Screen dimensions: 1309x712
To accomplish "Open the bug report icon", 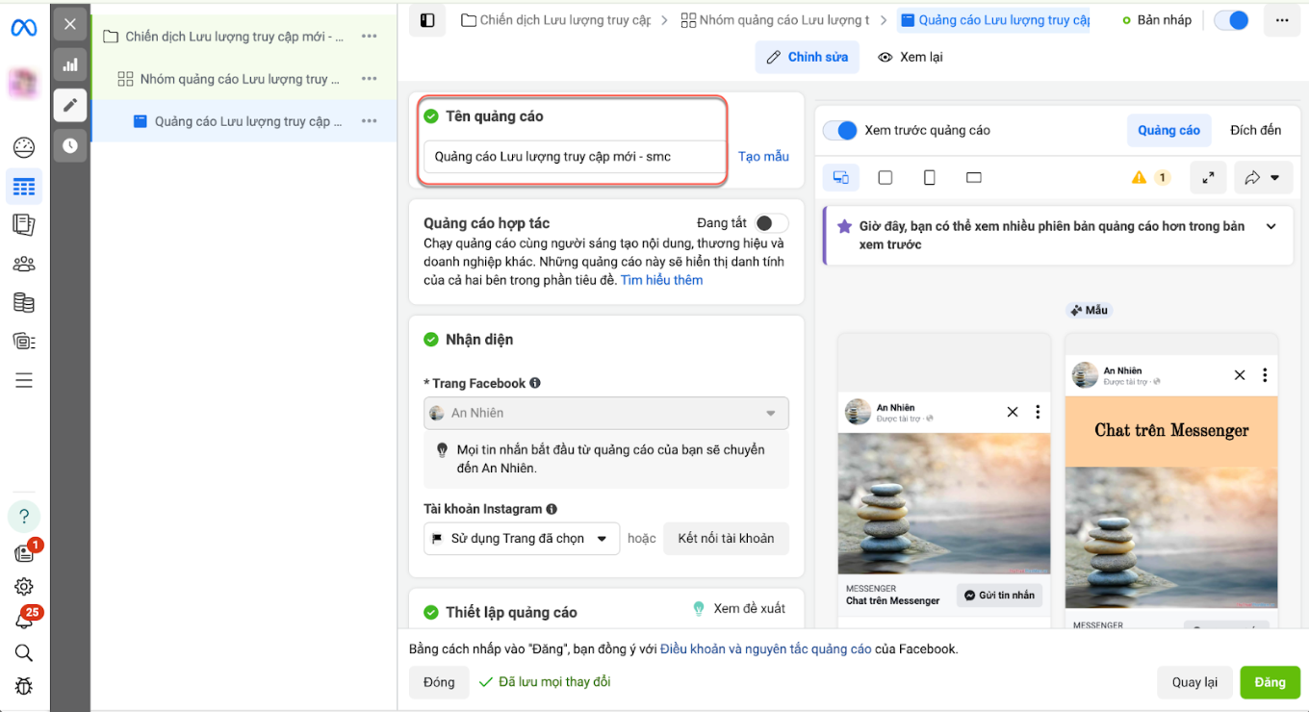I will point(24,686).
